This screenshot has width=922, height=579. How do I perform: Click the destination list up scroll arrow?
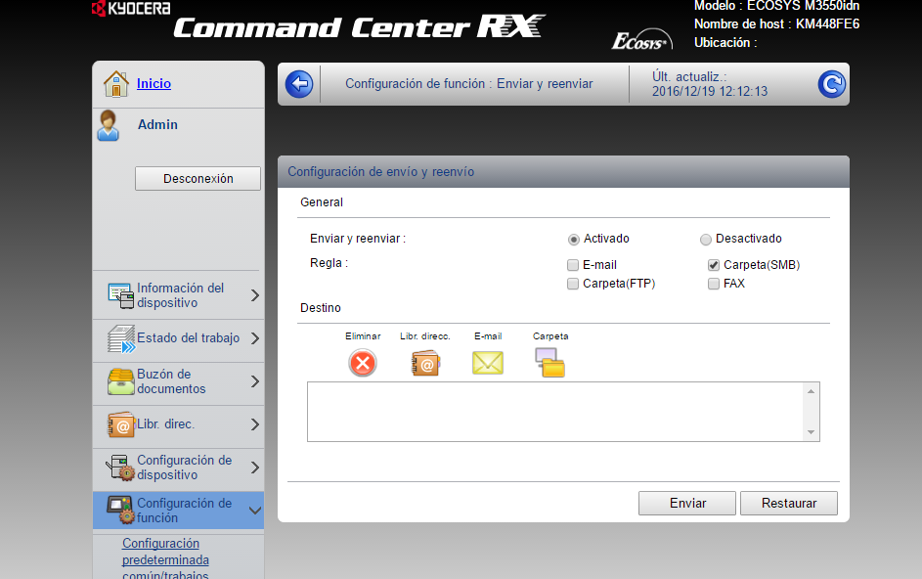[811, 391]
